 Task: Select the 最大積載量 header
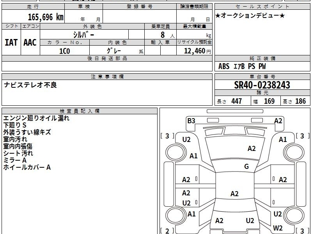point(194,26)
